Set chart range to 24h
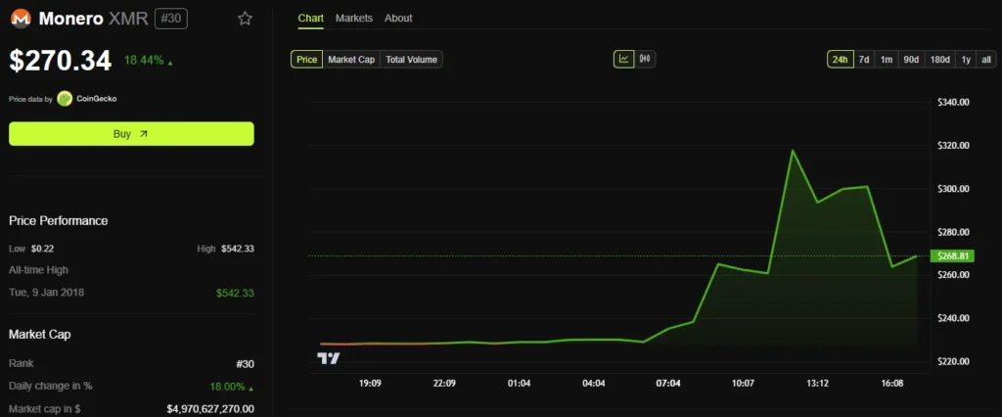Viewport: 1002px width, 417px height. point(840,60)
